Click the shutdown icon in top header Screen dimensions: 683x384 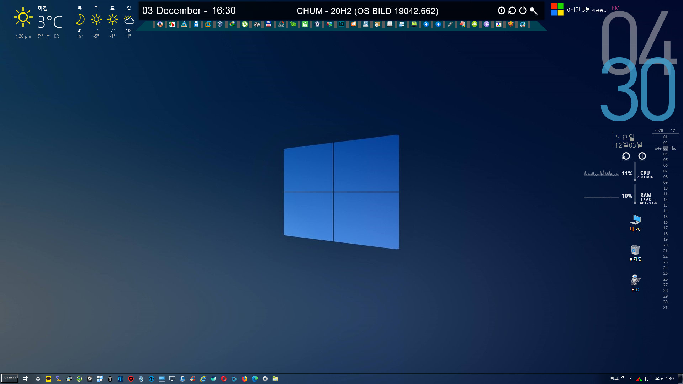click(502, 11)
